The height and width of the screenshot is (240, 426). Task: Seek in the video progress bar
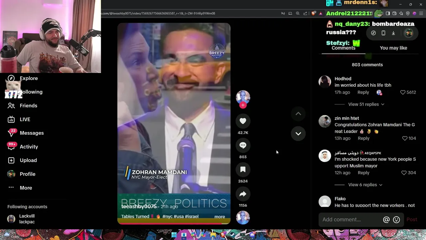pos(174,223)
